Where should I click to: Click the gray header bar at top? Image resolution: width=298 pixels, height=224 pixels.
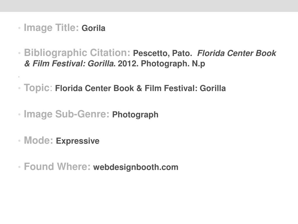(149, 6)
